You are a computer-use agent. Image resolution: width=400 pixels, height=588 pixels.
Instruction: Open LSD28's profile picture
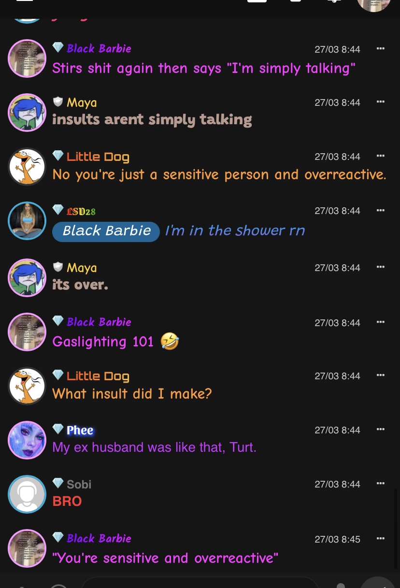coord(27,221)
